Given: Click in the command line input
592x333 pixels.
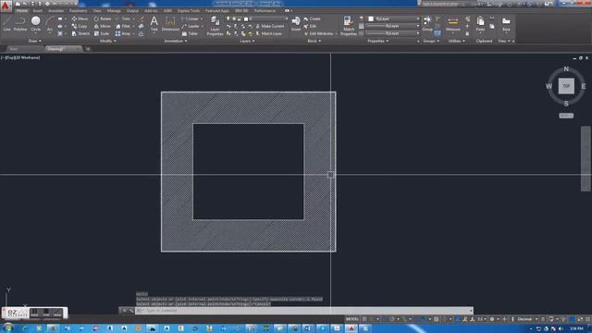Looking at the screenshot, I should click(x=304, y=311).
